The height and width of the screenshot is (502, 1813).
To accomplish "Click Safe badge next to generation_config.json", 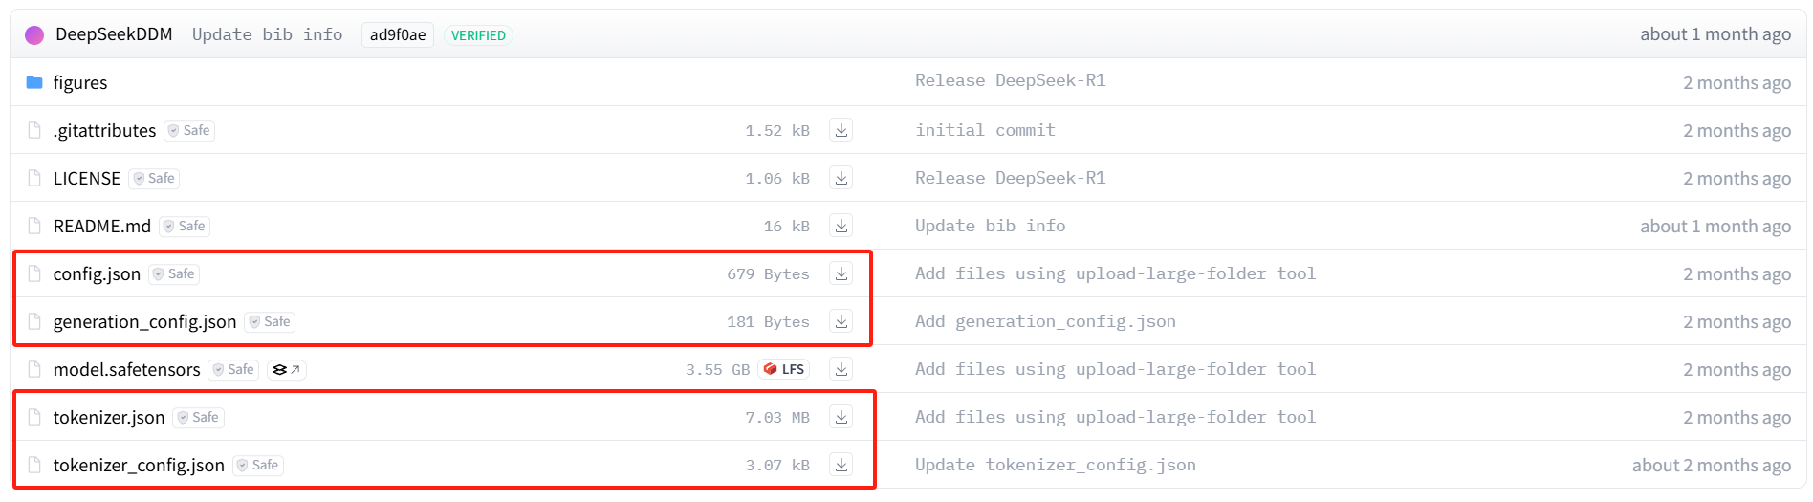I will tap(270, 321).
